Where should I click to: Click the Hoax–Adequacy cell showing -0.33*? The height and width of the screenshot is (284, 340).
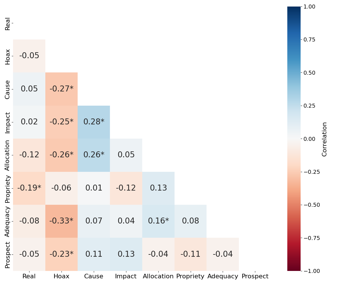pos(61,221)
